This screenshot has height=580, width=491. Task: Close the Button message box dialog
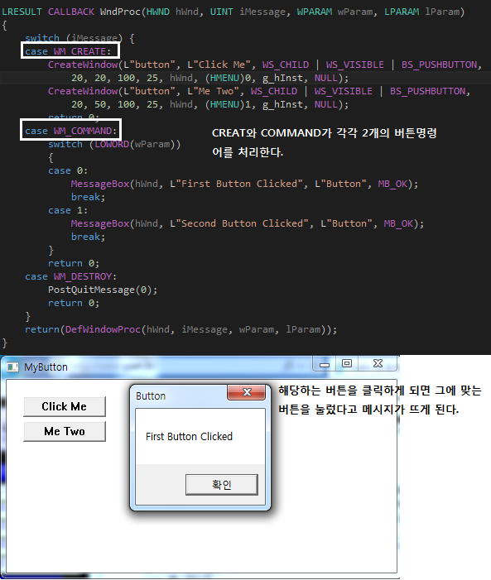click(247, 392)
